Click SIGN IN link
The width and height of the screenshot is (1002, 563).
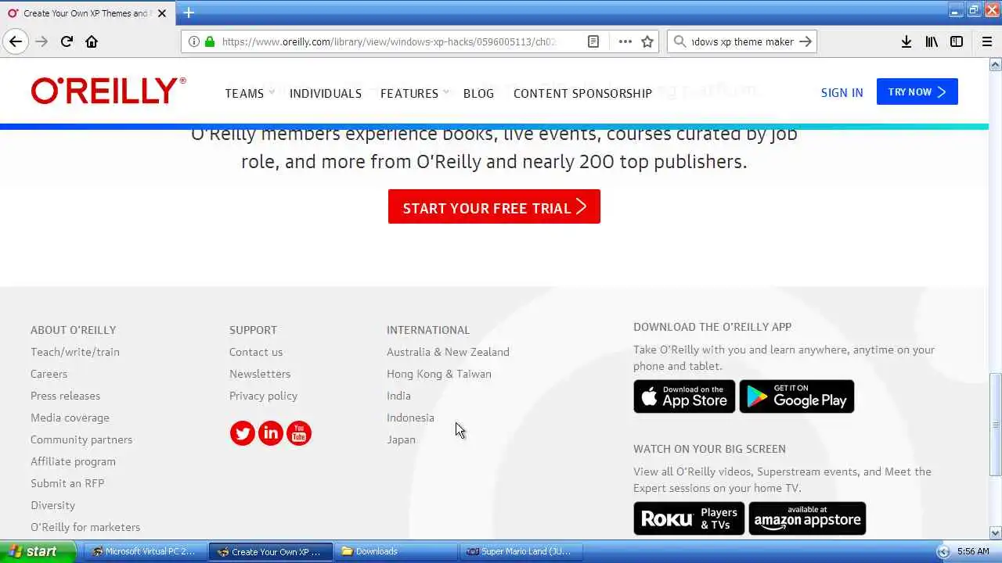pos(842,92)
